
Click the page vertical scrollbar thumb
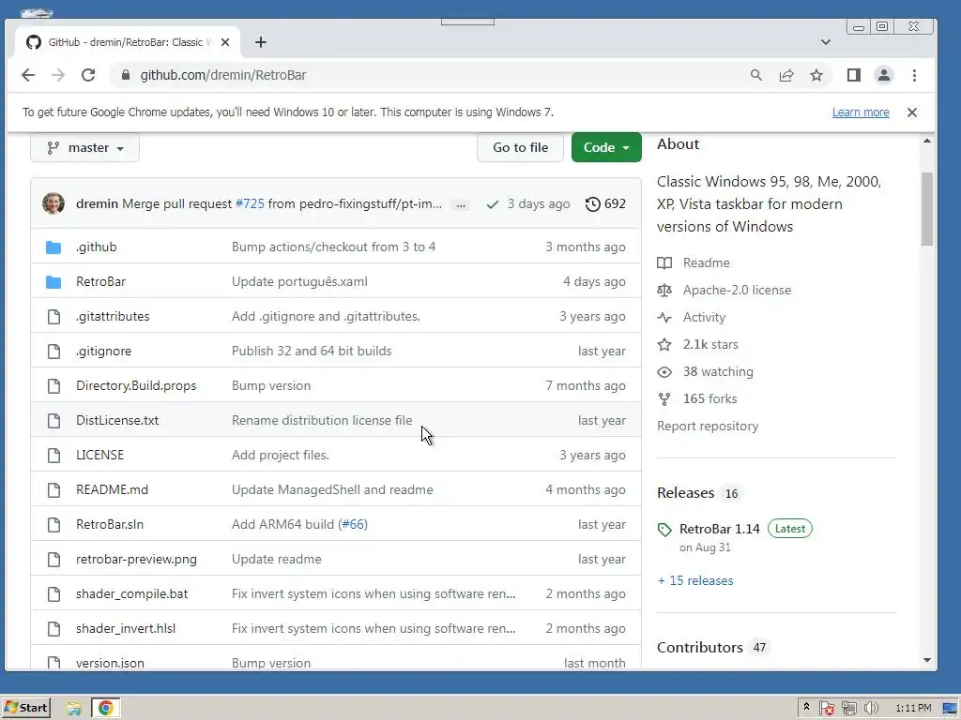926,209
